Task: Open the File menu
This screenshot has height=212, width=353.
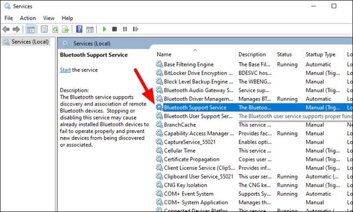Action: 9,18
